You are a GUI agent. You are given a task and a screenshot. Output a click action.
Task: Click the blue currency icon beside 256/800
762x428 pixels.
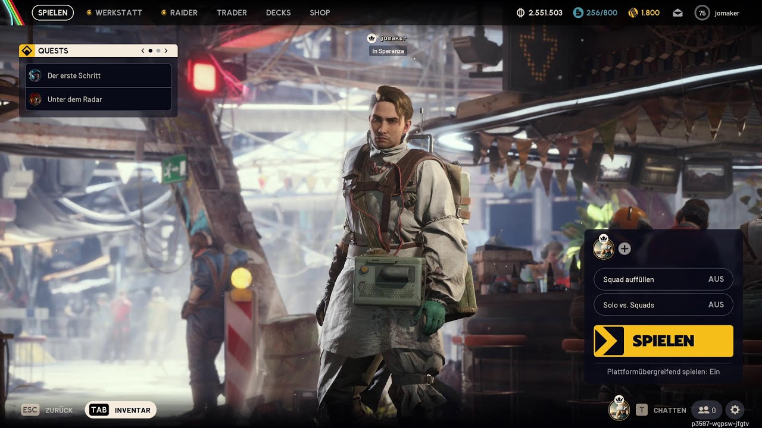578,12
